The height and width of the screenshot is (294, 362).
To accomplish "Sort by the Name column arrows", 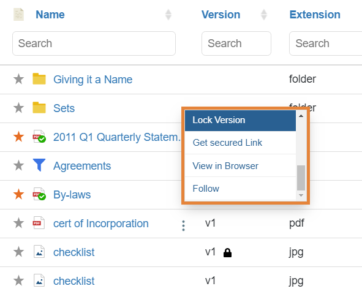I will pos(168,15).
